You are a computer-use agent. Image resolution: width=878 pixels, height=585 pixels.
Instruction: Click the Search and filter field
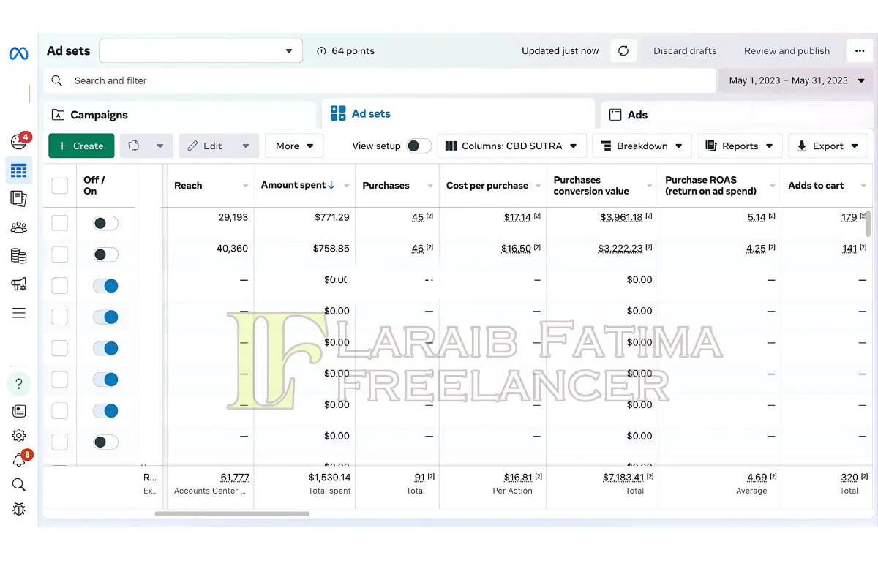coord(380,81)
